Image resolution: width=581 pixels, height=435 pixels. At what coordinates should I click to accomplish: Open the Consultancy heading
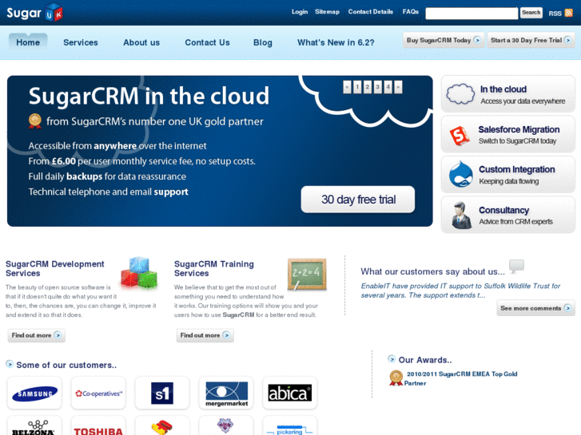[504, 210]
